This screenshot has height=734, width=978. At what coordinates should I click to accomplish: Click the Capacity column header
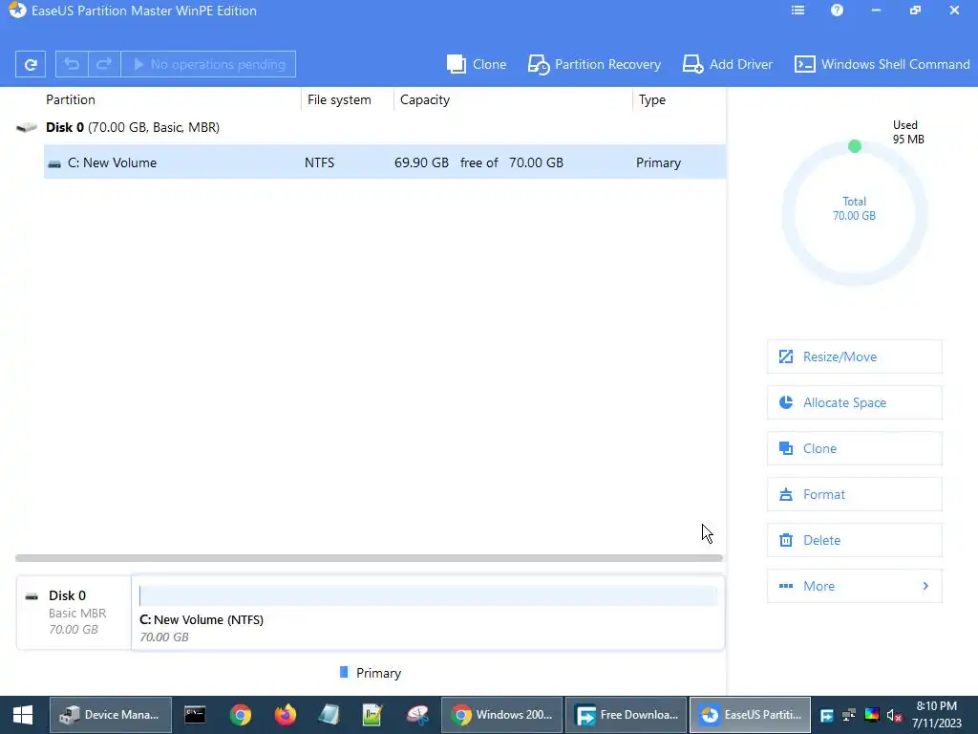pyautogui.click(x=425, y=99)
